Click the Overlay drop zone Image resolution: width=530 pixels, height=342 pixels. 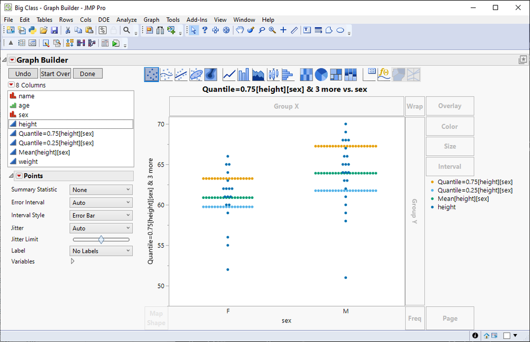[x=450, y=106]
